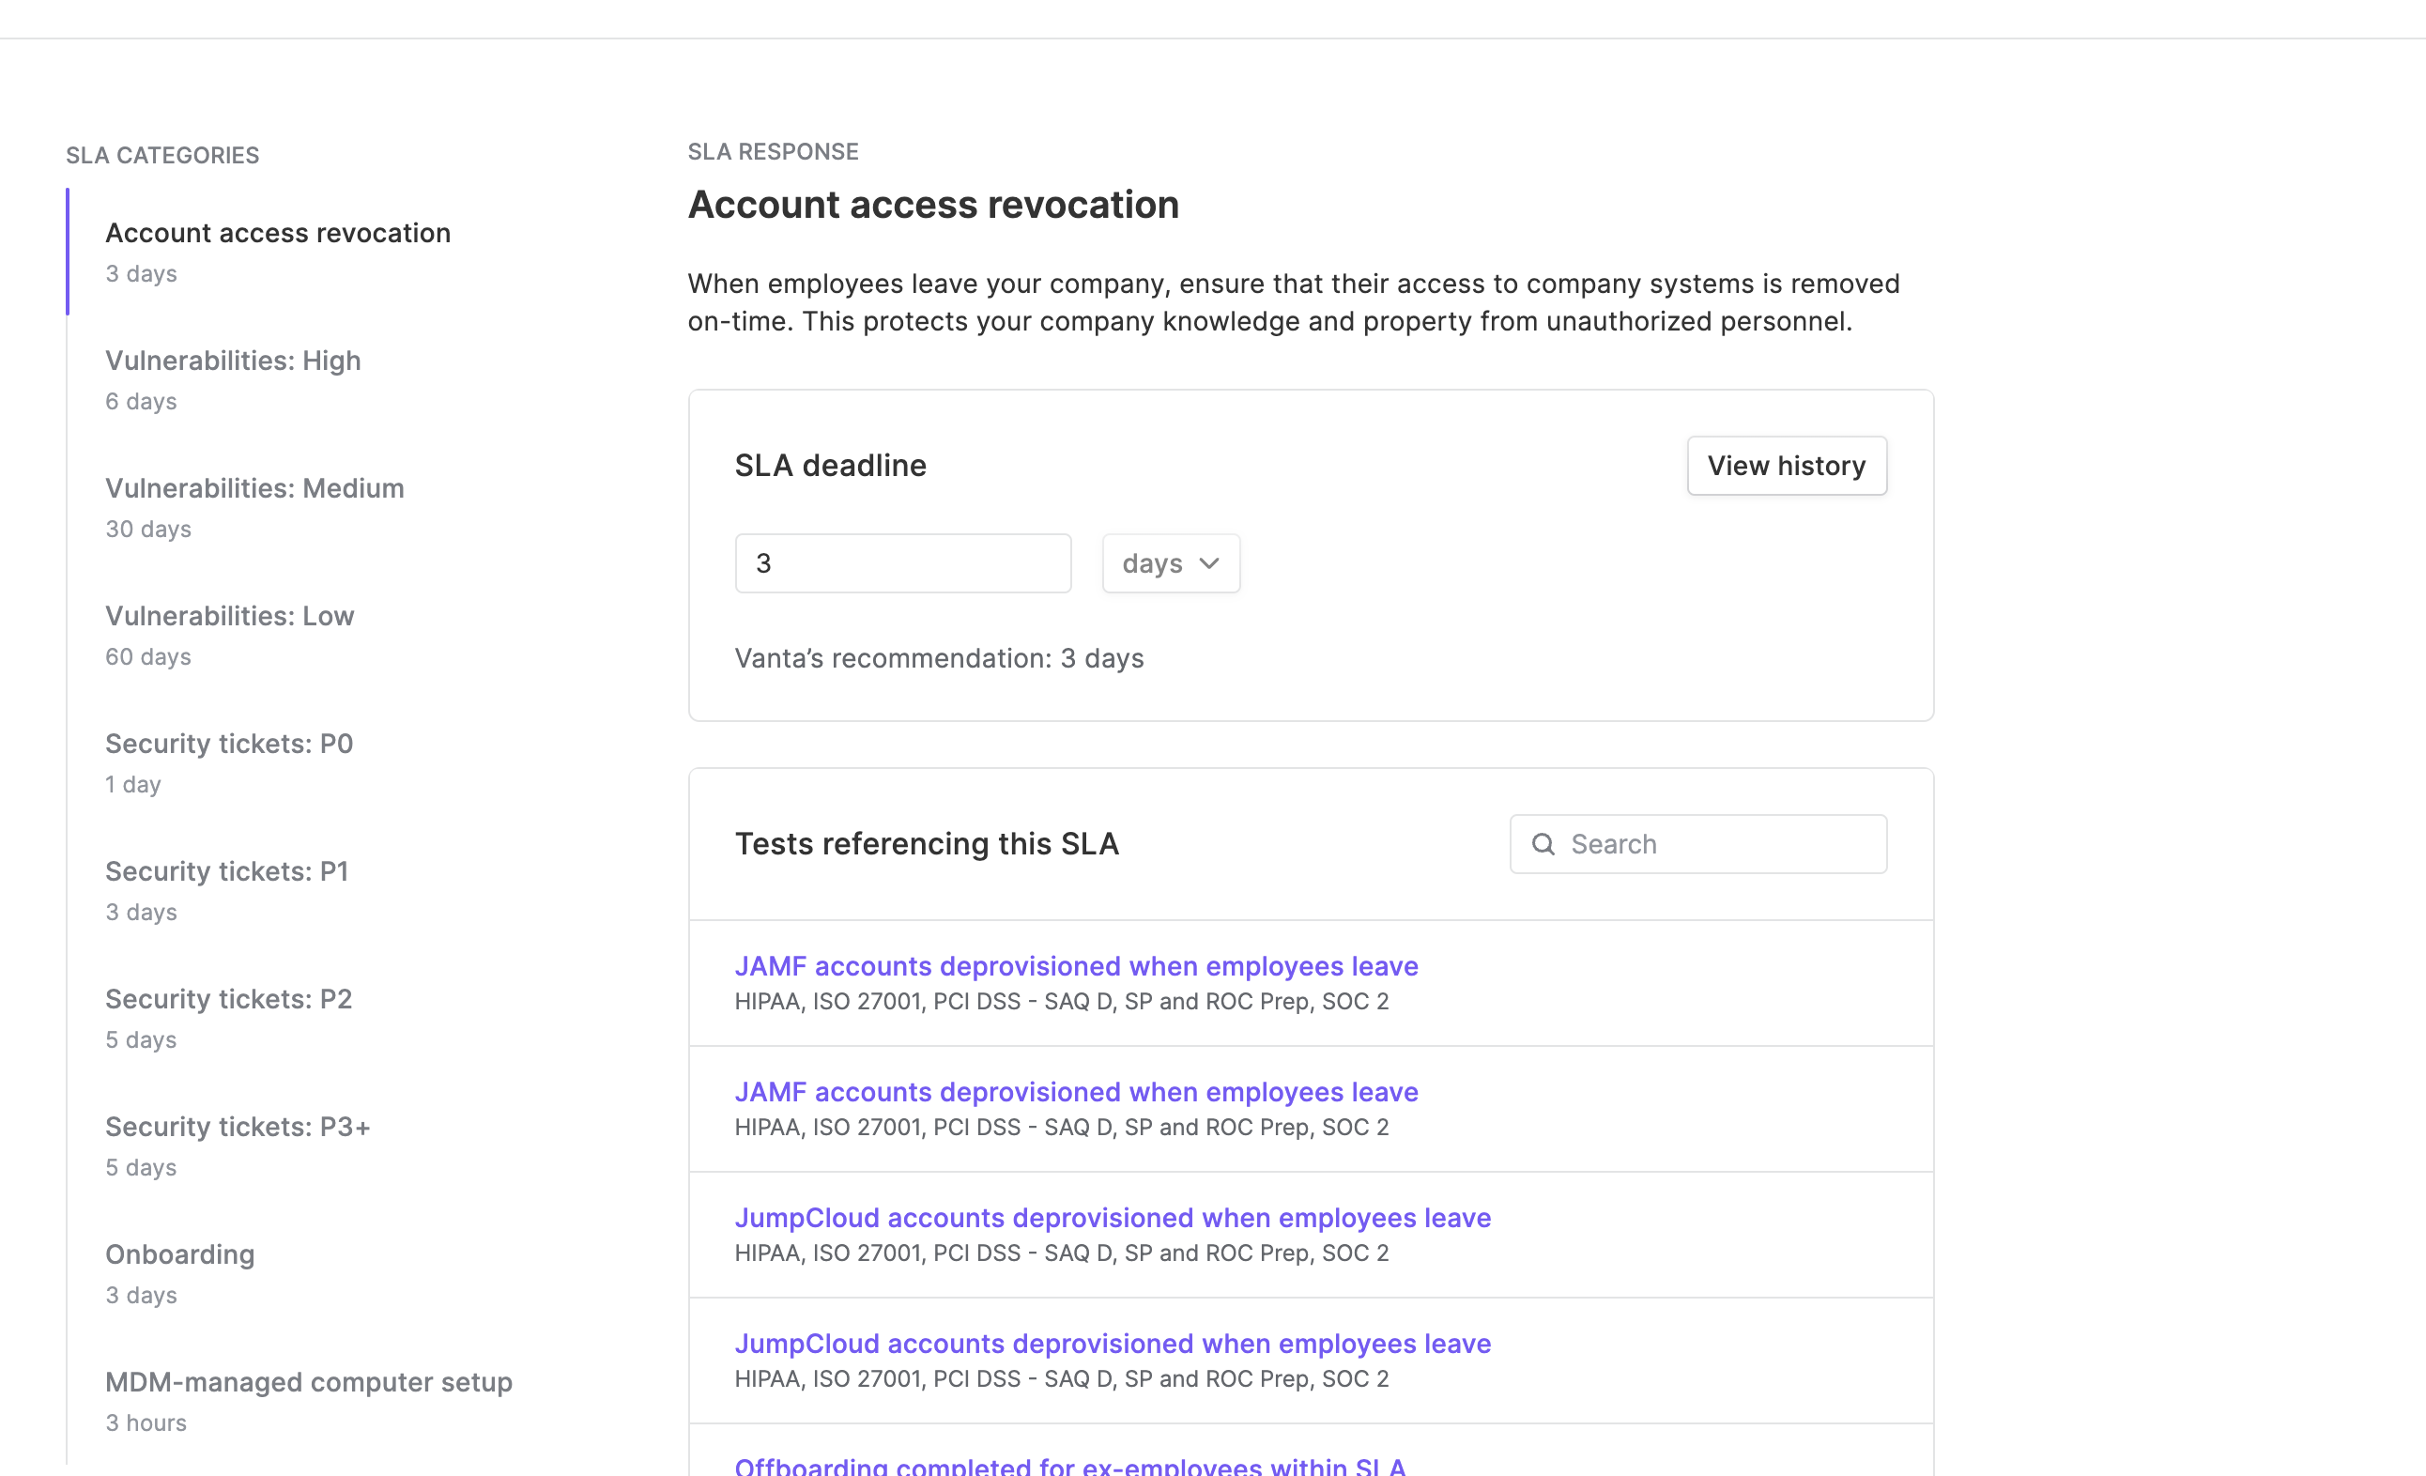The height and width of the screenshot is (1476, 2426).
Task: Click the Tests referencing this SLA heading
Action: [927, 844]
